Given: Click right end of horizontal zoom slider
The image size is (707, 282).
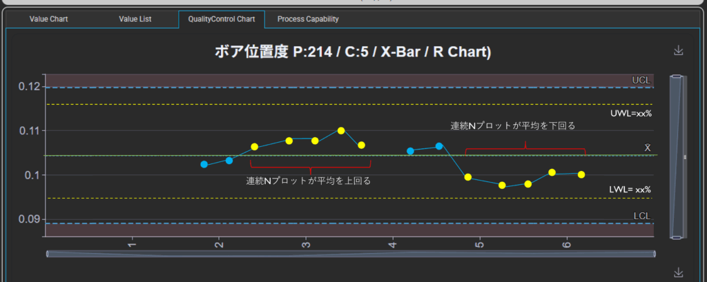Looking at the screenshot, I should point(652,254).
